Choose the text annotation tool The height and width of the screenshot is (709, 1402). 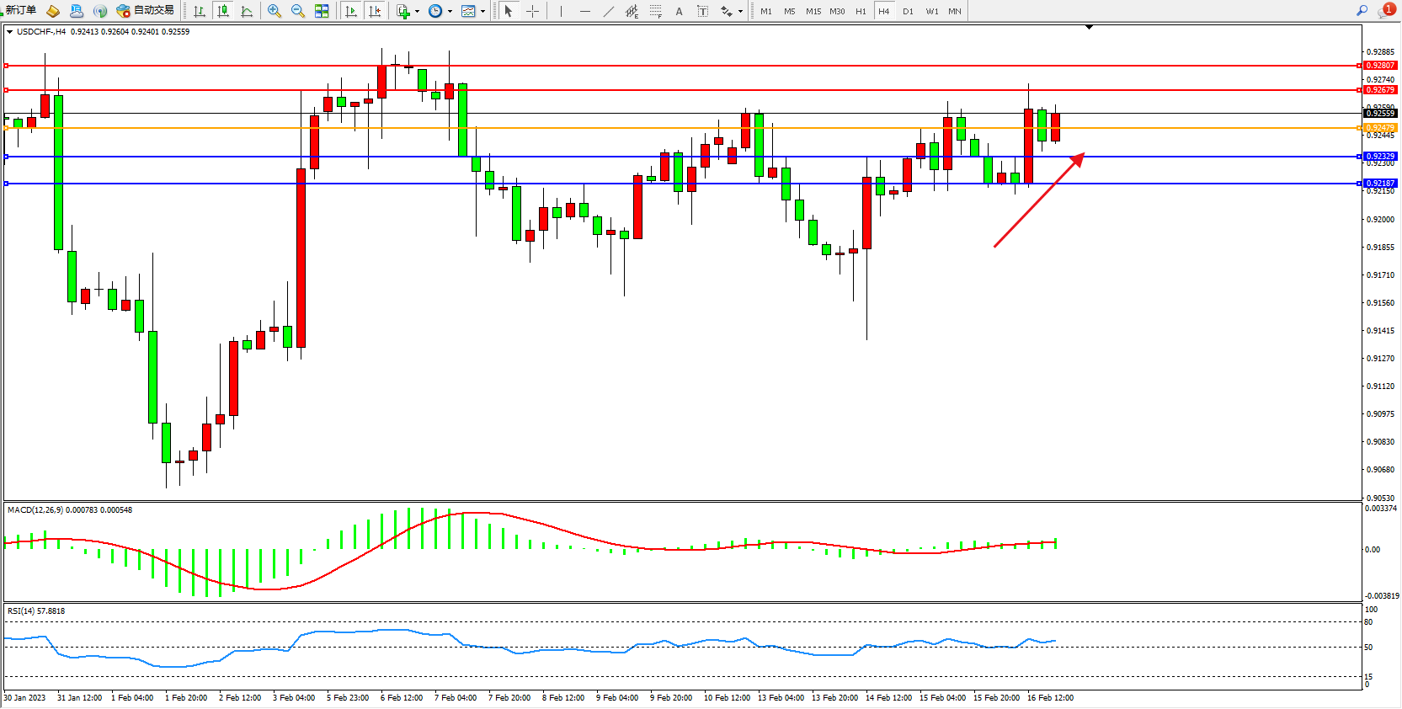[680, 11]
